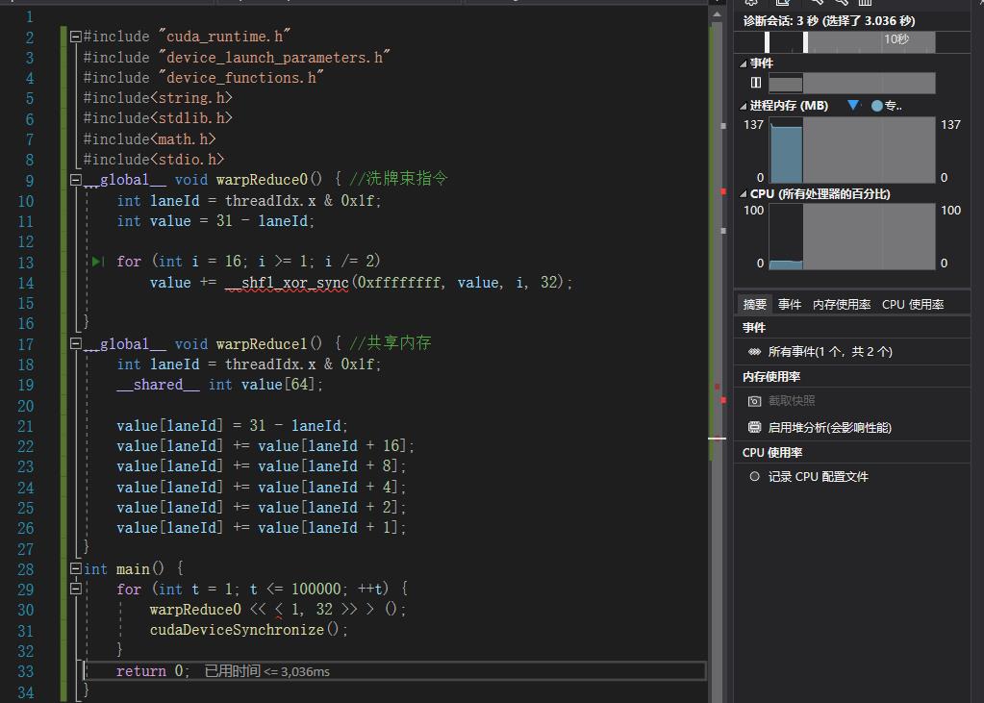This screenshot has height=703, width=984.
Task: Click the right selection handle on the diagnostic timeline
Action: [x=805, y=42]
